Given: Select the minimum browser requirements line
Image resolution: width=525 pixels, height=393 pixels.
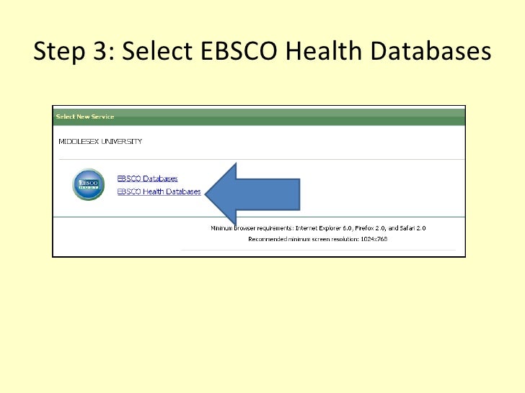Looking at the screenshot, I should coord(318,228).
